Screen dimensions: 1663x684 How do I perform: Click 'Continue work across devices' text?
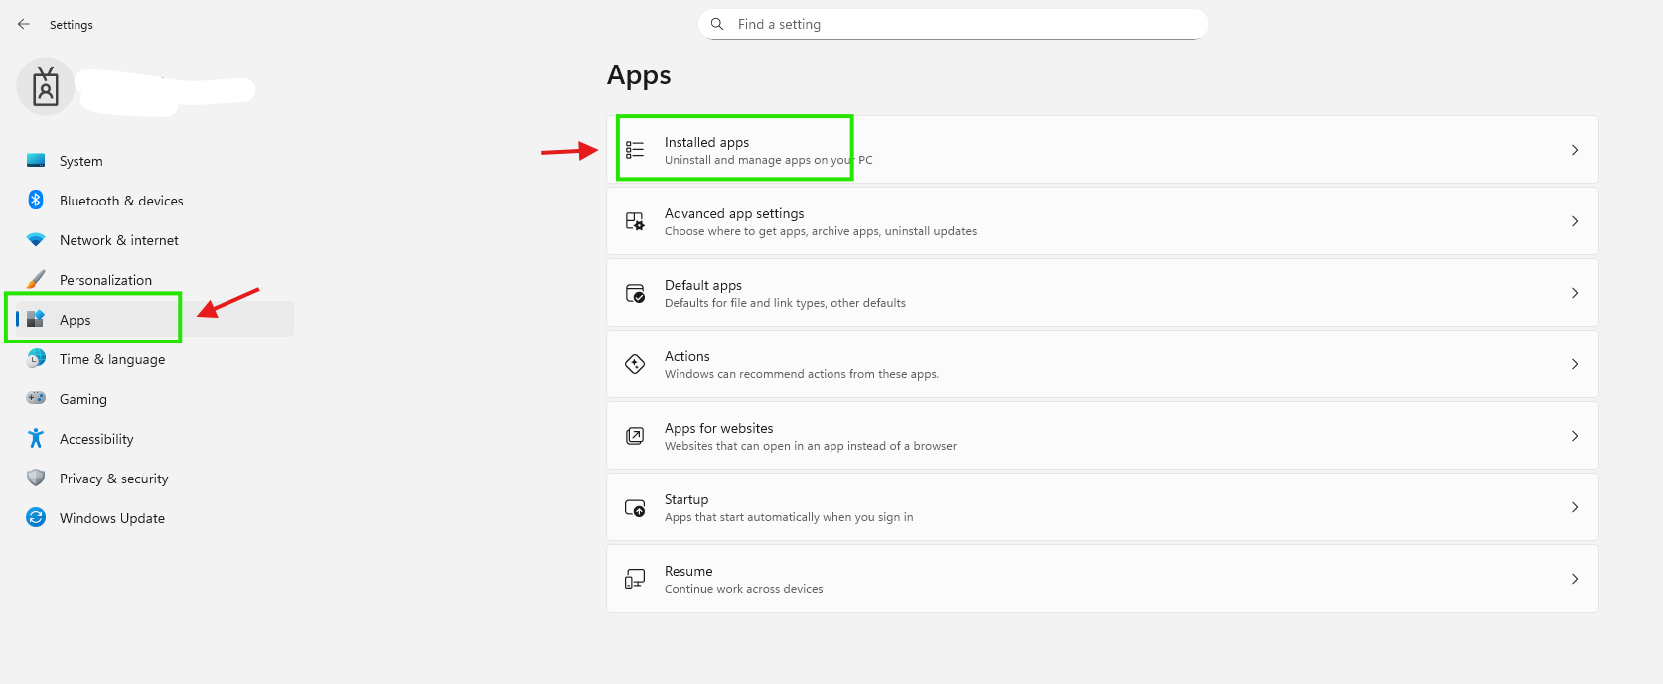tap(743, 589)
